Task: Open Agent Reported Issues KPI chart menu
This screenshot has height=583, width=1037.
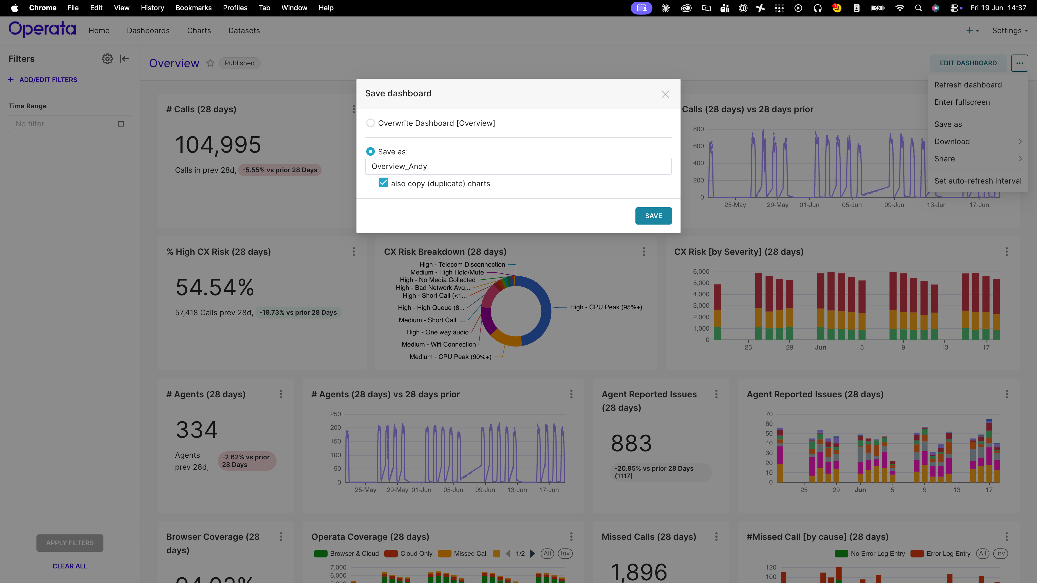Action: click(x=716, y=394)
